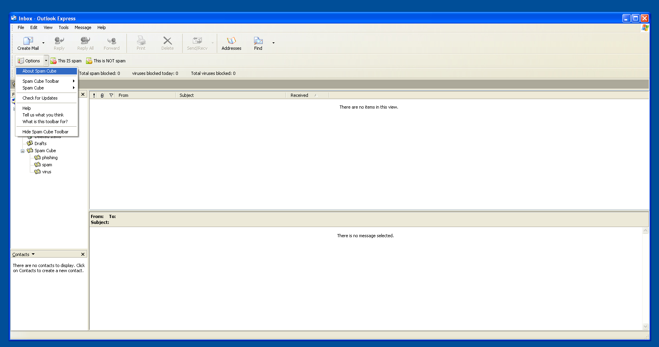Sort messages by Subject column header
Image resolution: width=659 pixels, height=347 pixels.
[231, 95]
